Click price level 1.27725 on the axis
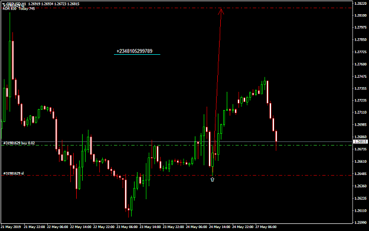The image size is (369, 231). [360, 52]
